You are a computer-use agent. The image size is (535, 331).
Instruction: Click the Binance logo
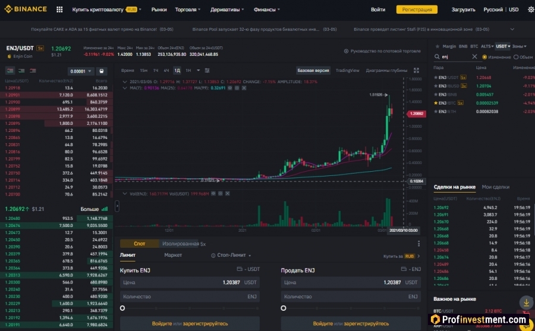[26, 10]
